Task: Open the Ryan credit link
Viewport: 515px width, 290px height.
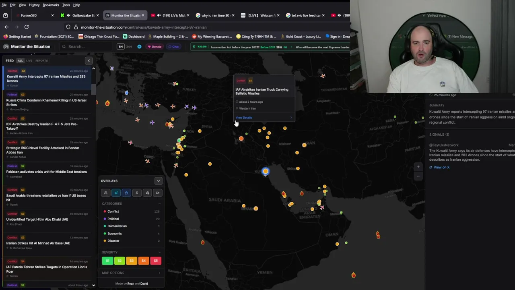Action: pyautogui.click(x=131, y=284)
